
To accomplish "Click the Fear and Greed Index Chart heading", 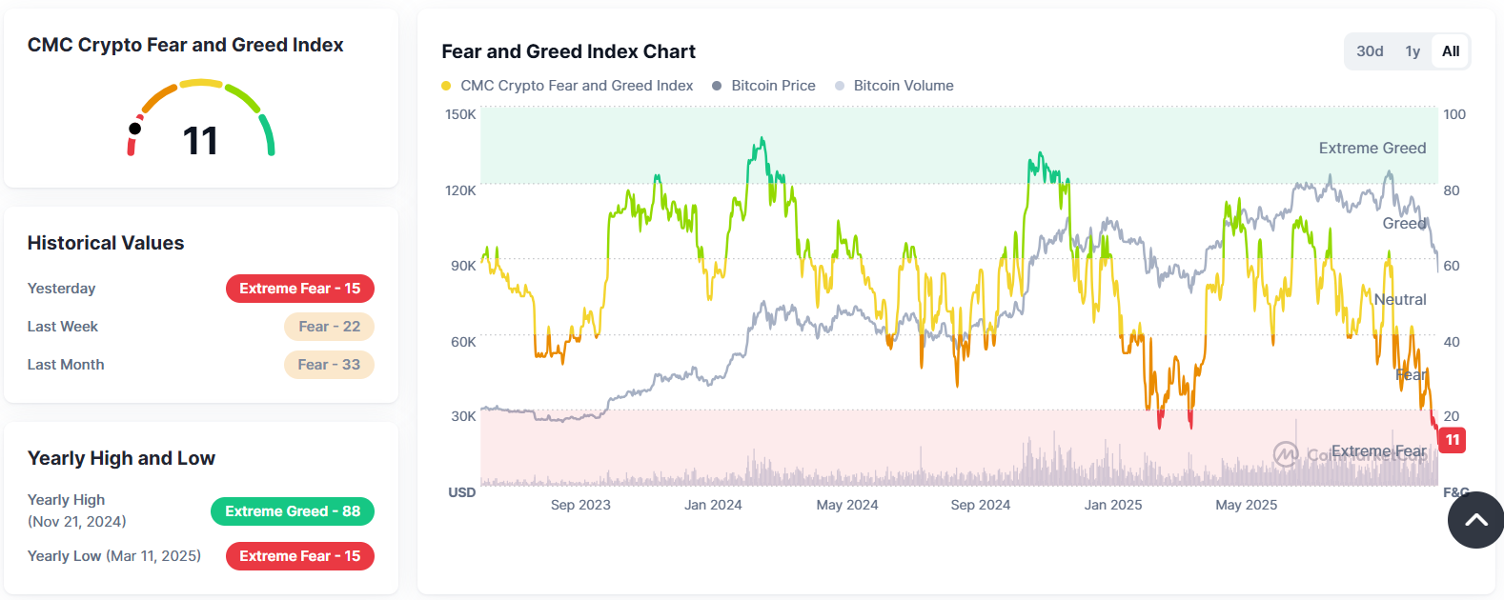I will click(x=568, y=51).
